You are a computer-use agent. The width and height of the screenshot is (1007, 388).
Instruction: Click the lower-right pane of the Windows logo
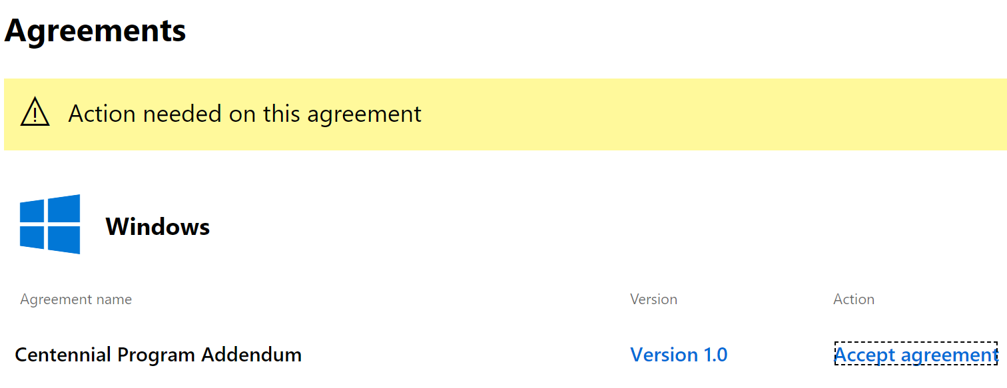[x=64, y=240]
